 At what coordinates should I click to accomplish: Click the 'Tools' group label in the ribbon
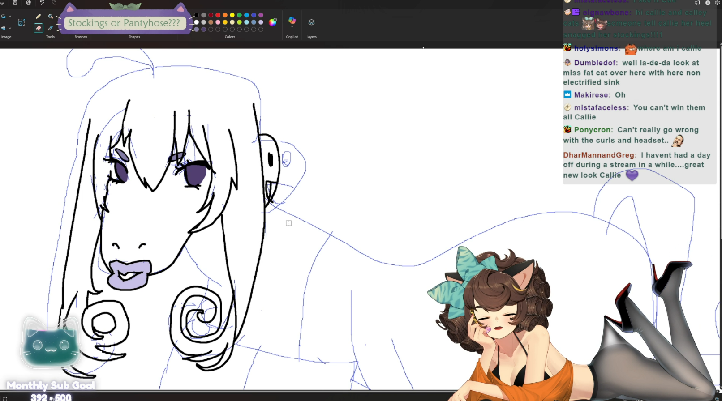[50, 37]
